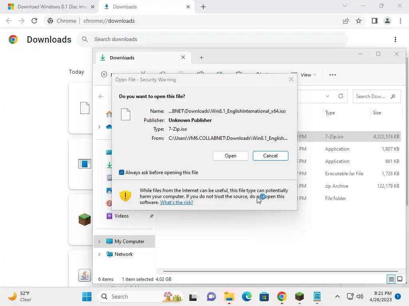Click the Chrome forward arrow
This screenshot has width=409, height=306.
coord(22,21)
